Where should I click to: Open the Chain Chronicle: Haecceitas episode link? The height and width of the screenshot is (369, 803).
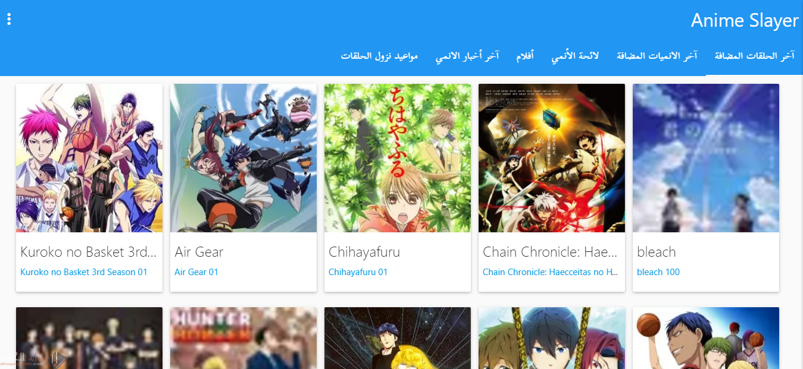pos(552,272)
